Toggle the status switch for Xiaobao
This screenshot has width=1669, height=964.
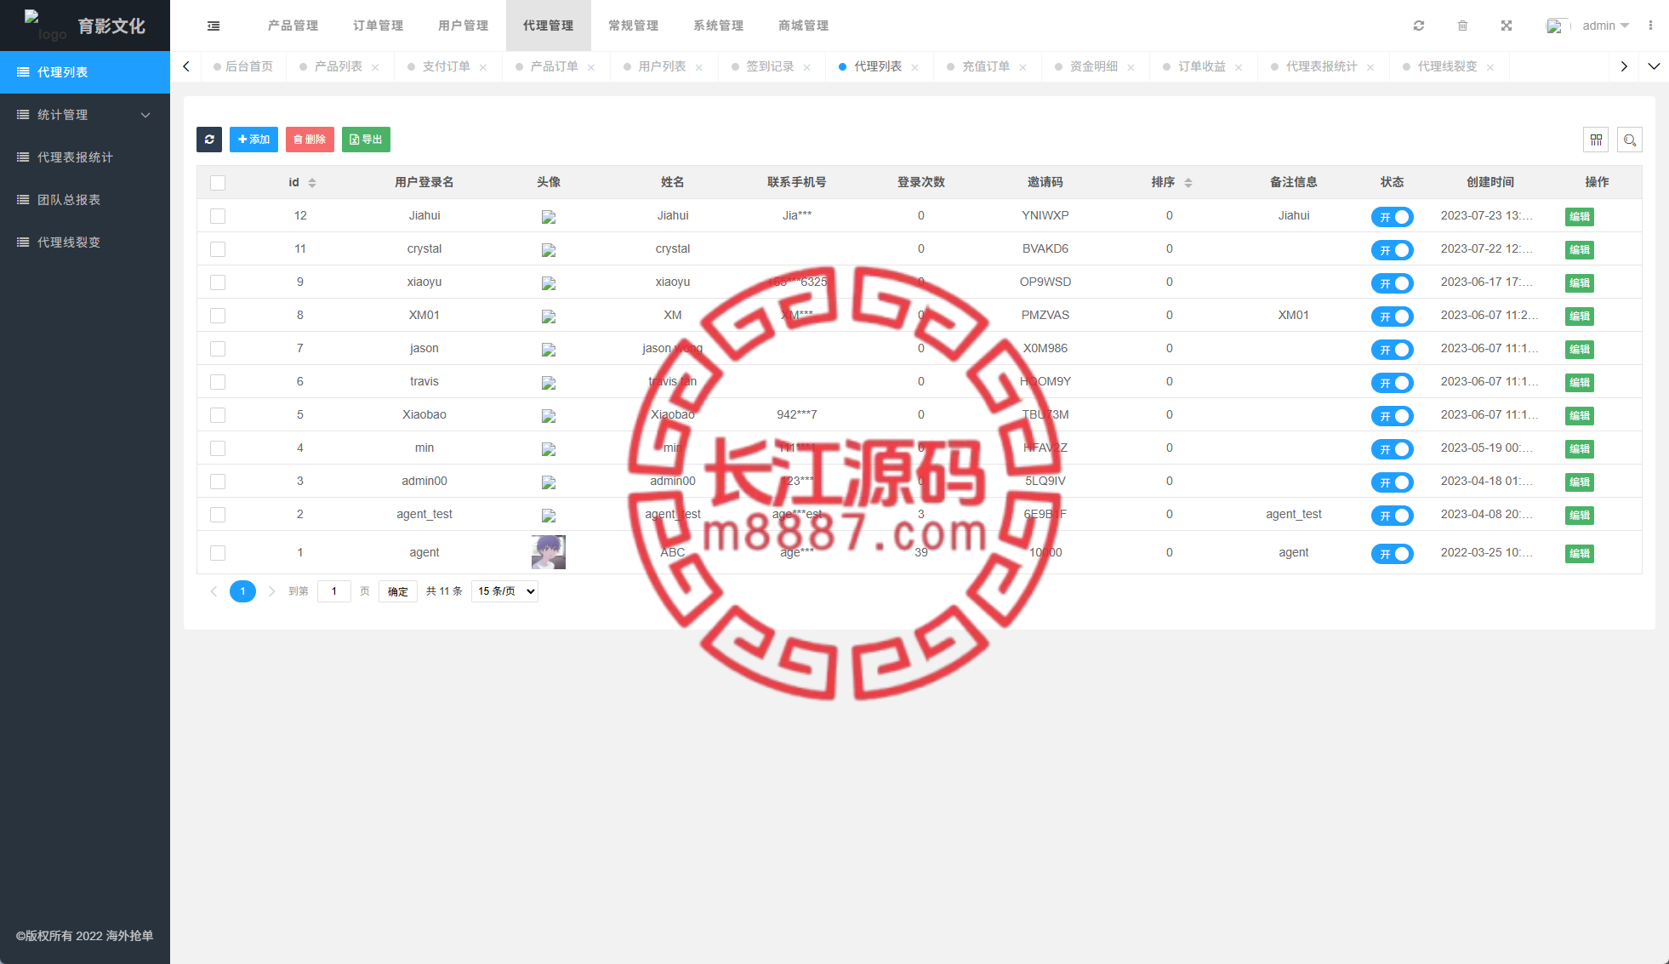[1393, 416]
